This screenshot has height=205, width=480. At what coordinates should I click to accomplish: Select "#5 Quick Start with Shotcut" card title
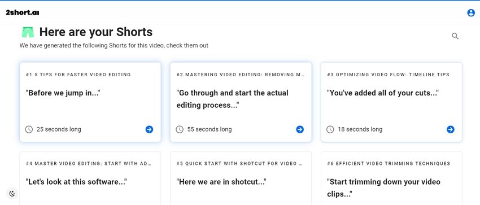coord(239,164)
